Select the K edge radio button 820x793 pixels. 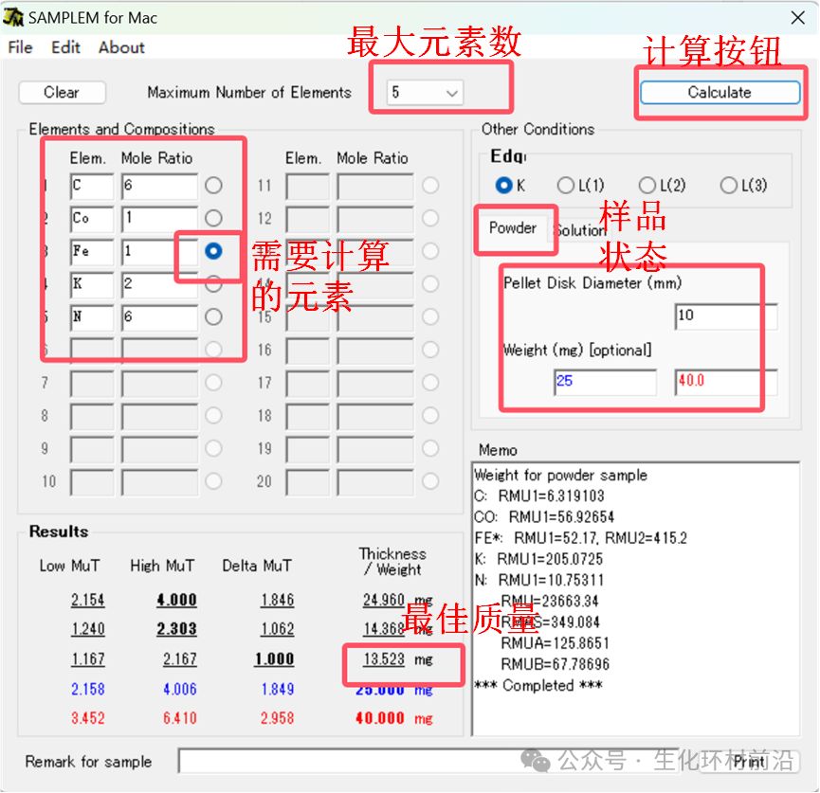pyautogui.click(x=503, y=185)
